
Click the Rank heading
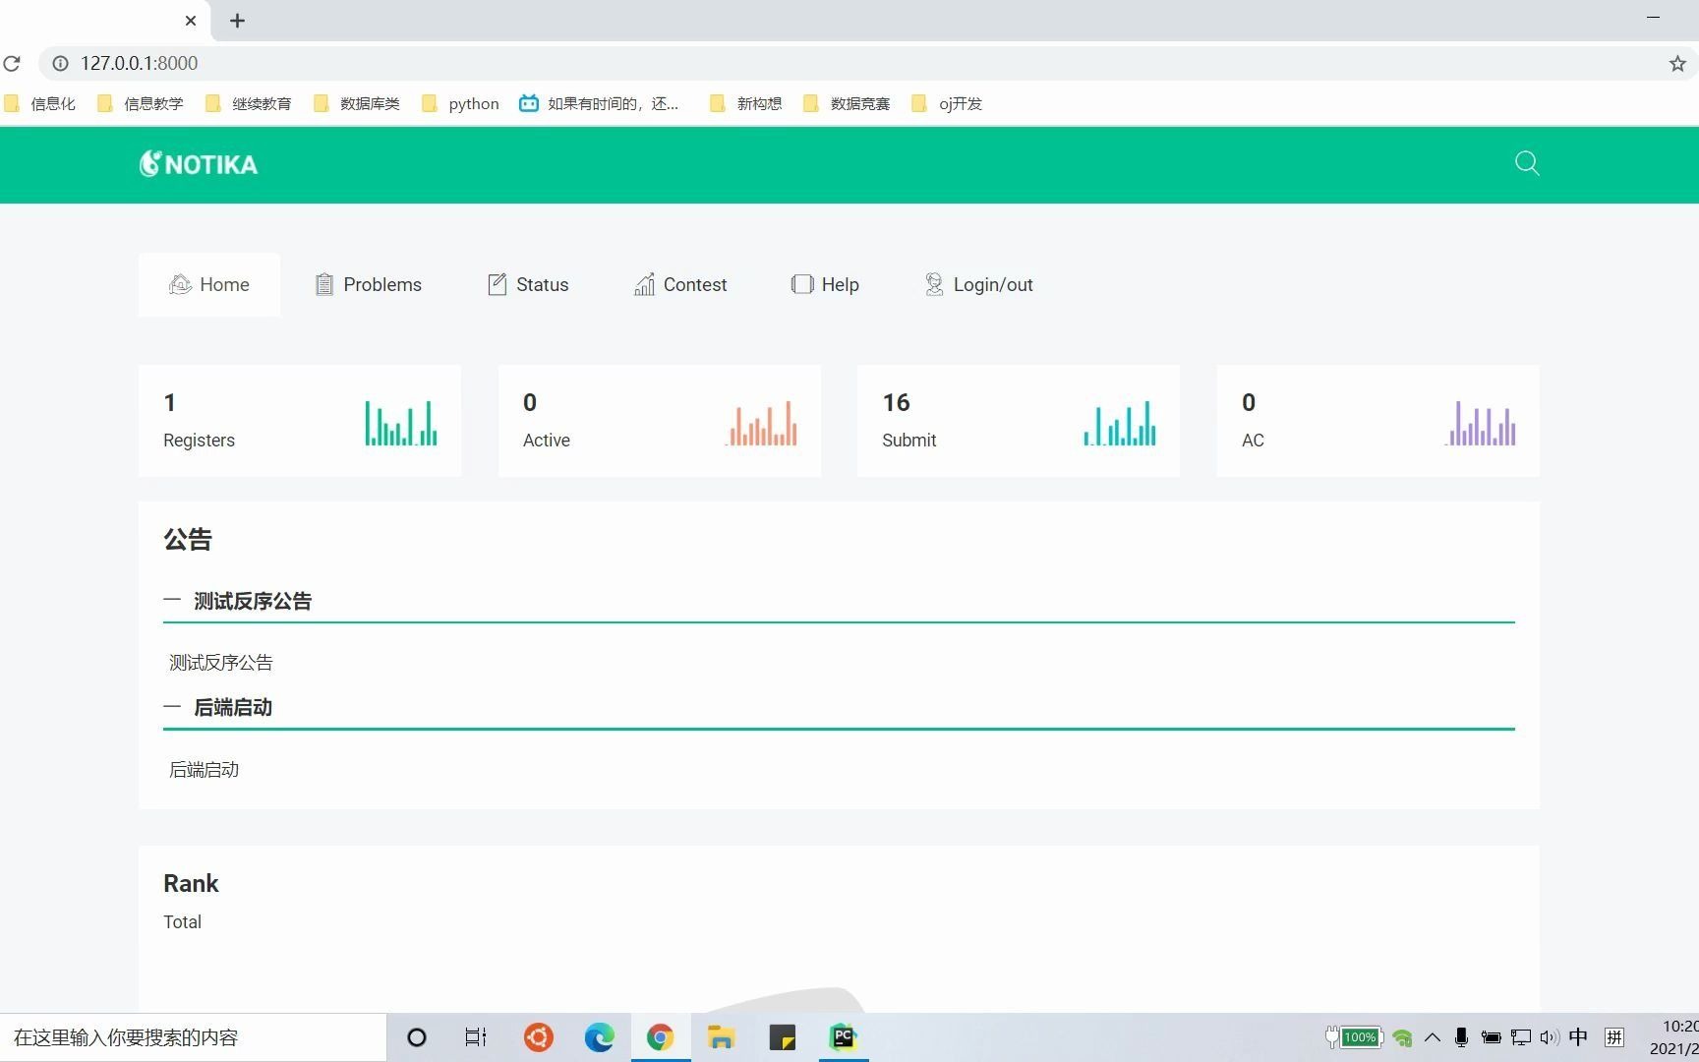click(x=191, y=884)
